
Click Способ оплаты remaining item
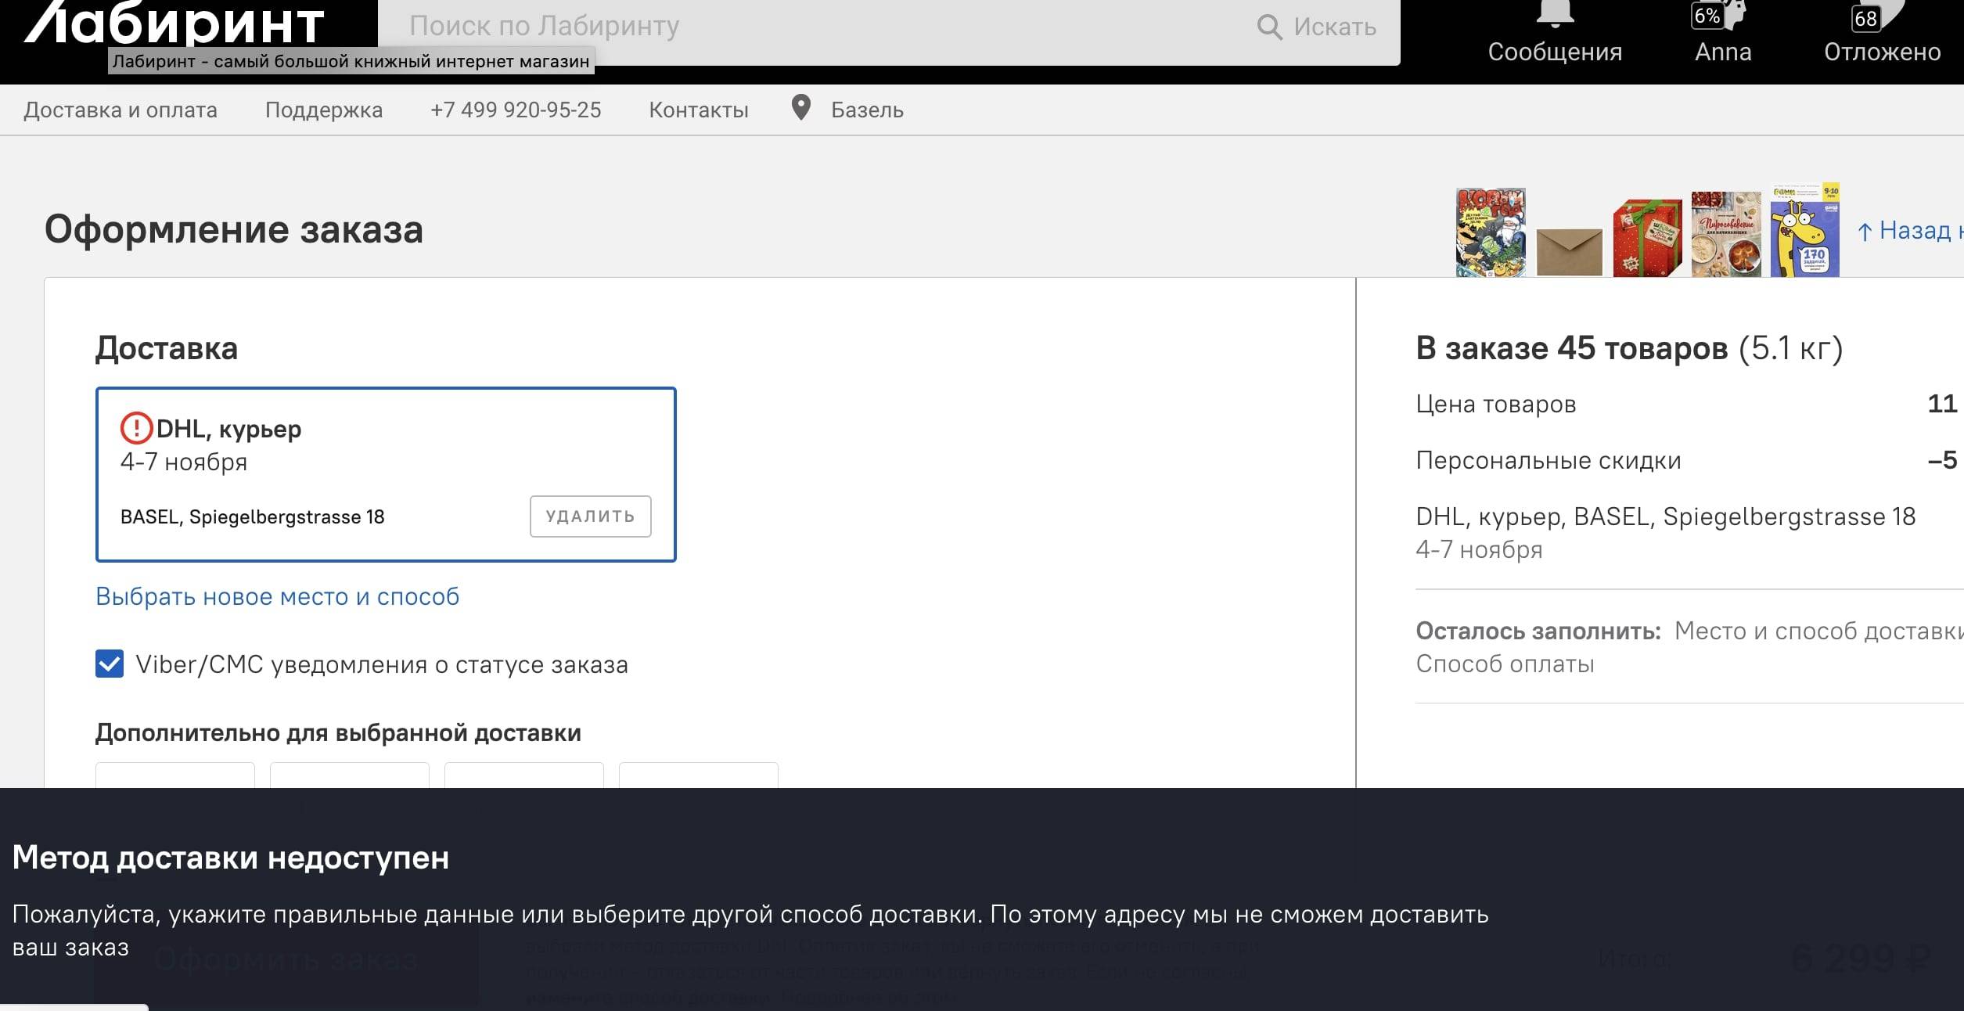tap(1505, 664)
